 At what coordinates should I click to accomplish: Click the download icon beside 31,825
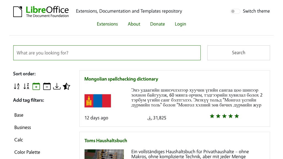point(150,118)
